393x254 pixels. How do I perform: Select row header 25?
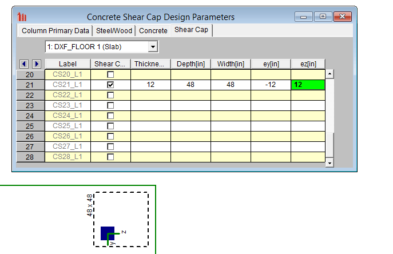[x=30, y=126]
